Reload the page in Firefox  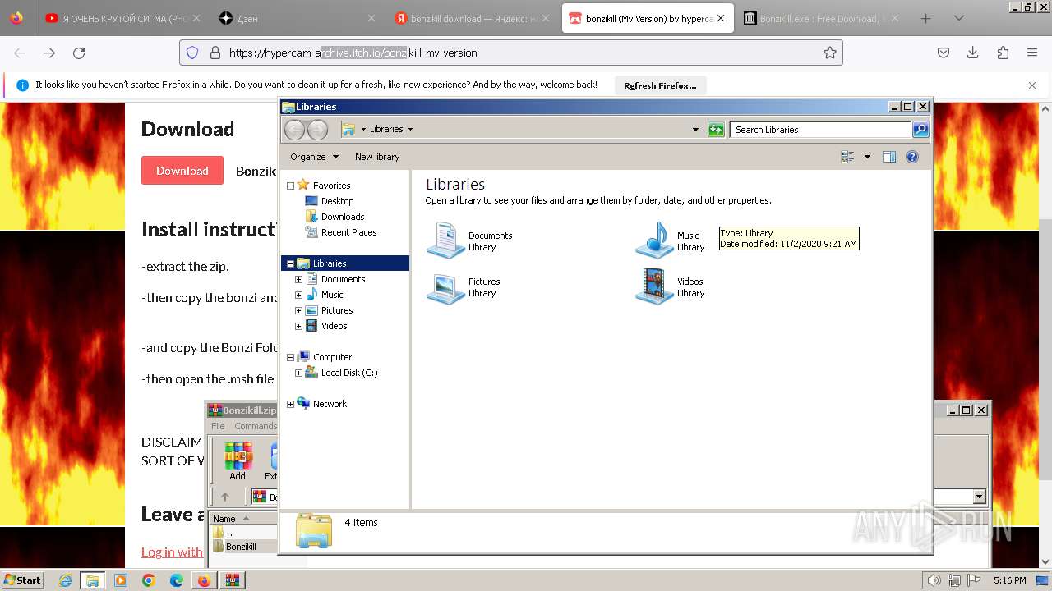pyautogui.click(x=79, y=53)
